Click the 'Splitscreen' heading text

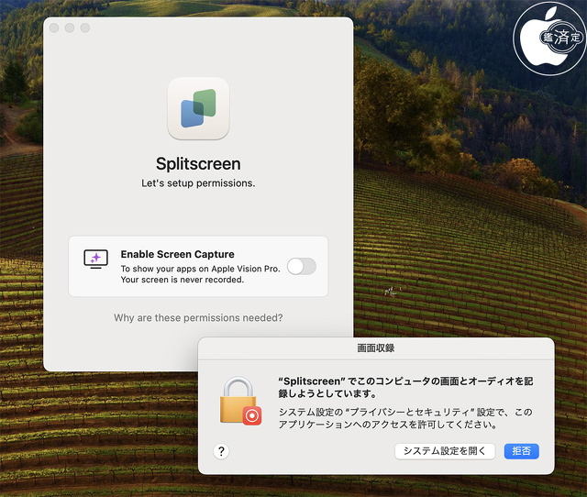[x=198, y=164]
